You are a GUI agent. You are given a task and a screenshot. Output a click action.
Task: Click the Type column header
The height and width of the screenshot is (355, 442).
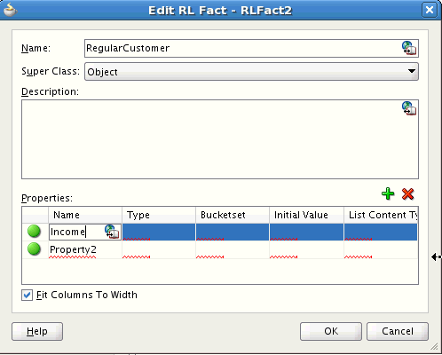(159, 215)
